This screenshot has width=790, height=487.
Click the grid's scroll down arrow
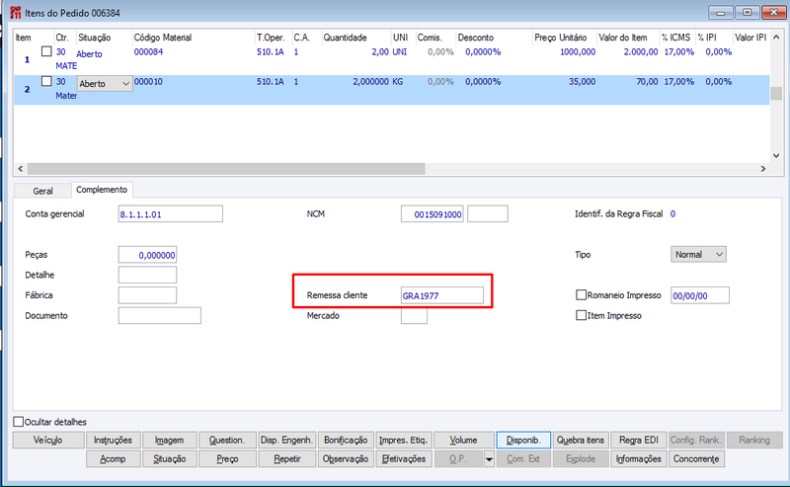point(776,156)
